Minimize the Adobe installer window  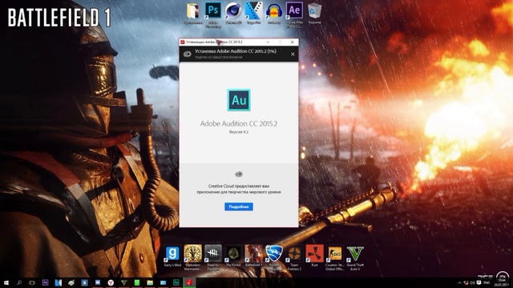coord(268,42)
